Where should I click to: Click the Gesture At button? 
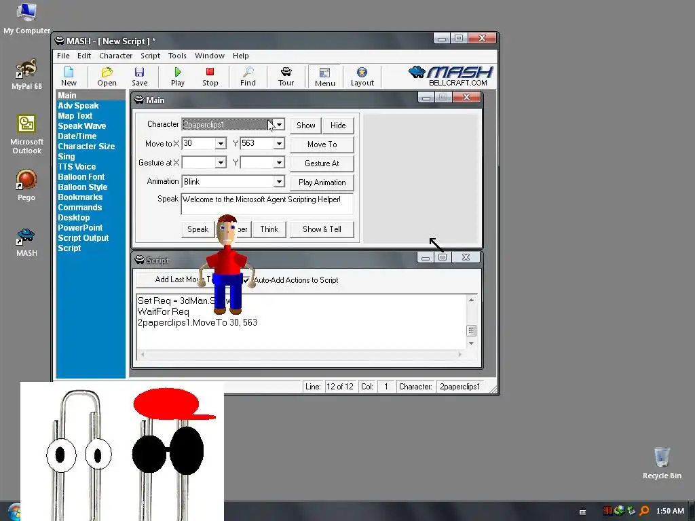point(322,163)
